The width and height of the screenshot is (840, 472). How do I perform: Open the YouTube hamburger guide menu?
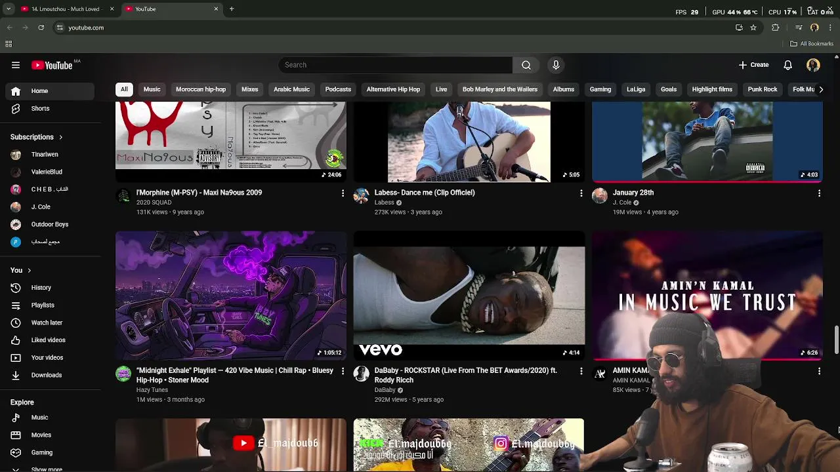16,65
